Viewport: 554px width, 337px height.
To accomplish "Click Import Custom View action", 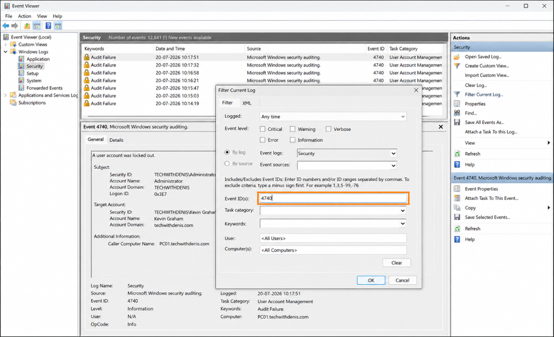I will click(487, 75).
